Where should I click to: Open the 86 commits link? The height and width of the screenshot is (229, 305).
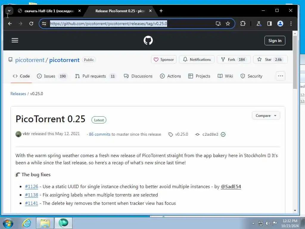[99, 134]
